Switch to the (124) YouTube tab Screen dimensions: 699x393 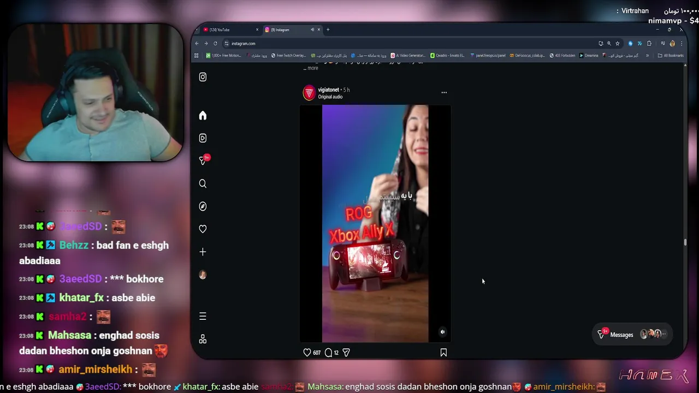230,29
